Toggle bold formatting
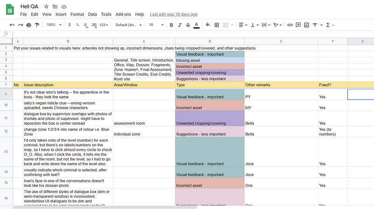This screenshot has width=374, height=209. click(172, 25)
